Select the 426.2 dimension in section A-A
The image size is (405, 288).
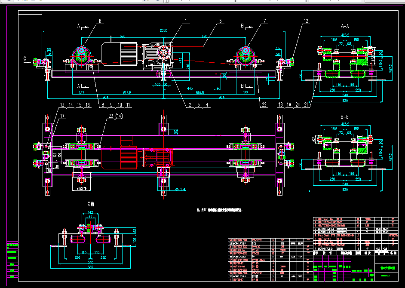[345, 35]
